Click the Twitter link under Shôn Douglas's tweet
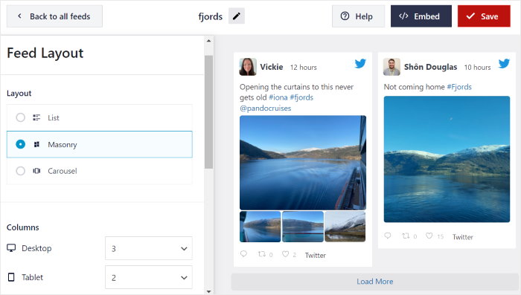 (x=462, y=237)
